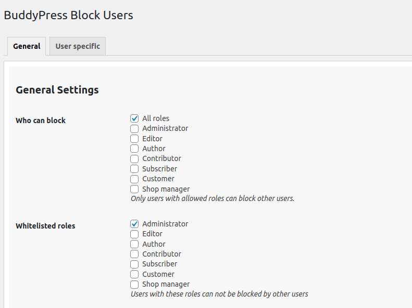Enable Contributor in Whitelisted roles
Image resolution: width=412 pixels, height=308 pixels.
(x=134, y=254)
